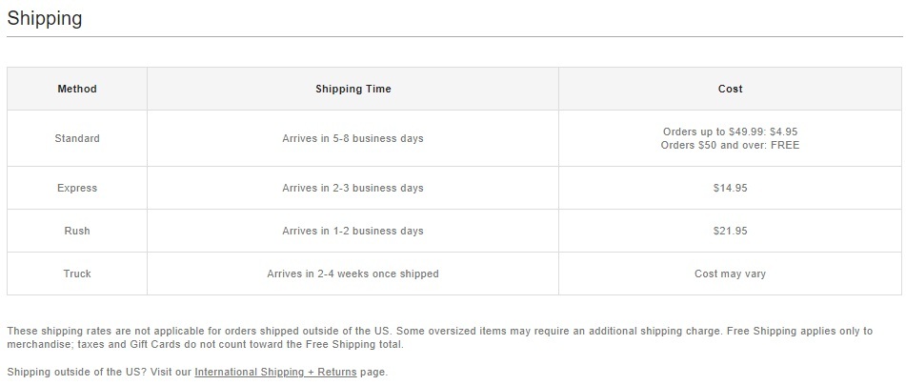Click the Express method cell
Image resolution: width=906 pixels, height=385 pixels.
77,189
